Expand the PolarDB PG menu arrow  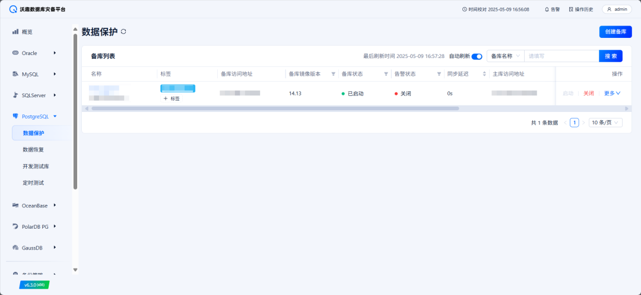55,226
